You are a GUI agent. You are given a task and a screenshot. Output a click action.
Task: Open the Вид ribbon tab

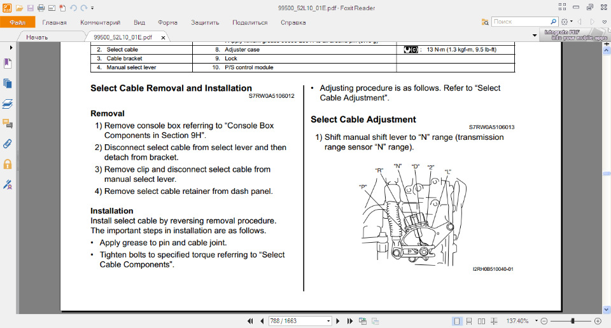coord(139,23)
